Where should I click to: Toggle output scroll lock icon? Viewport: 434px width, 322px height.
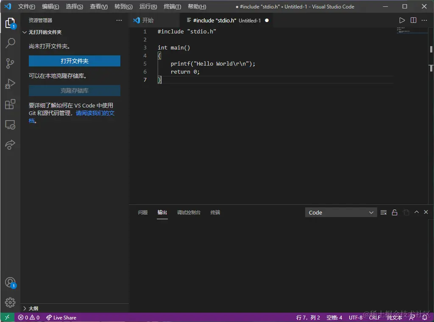[395, 212]
